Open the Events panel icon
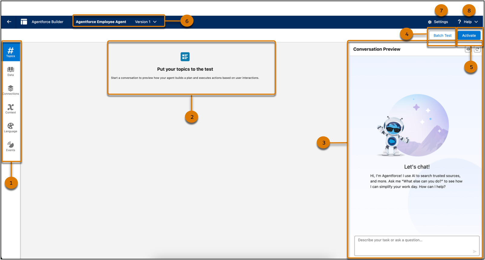The image size is (485, 260). (x=11, y=145)
